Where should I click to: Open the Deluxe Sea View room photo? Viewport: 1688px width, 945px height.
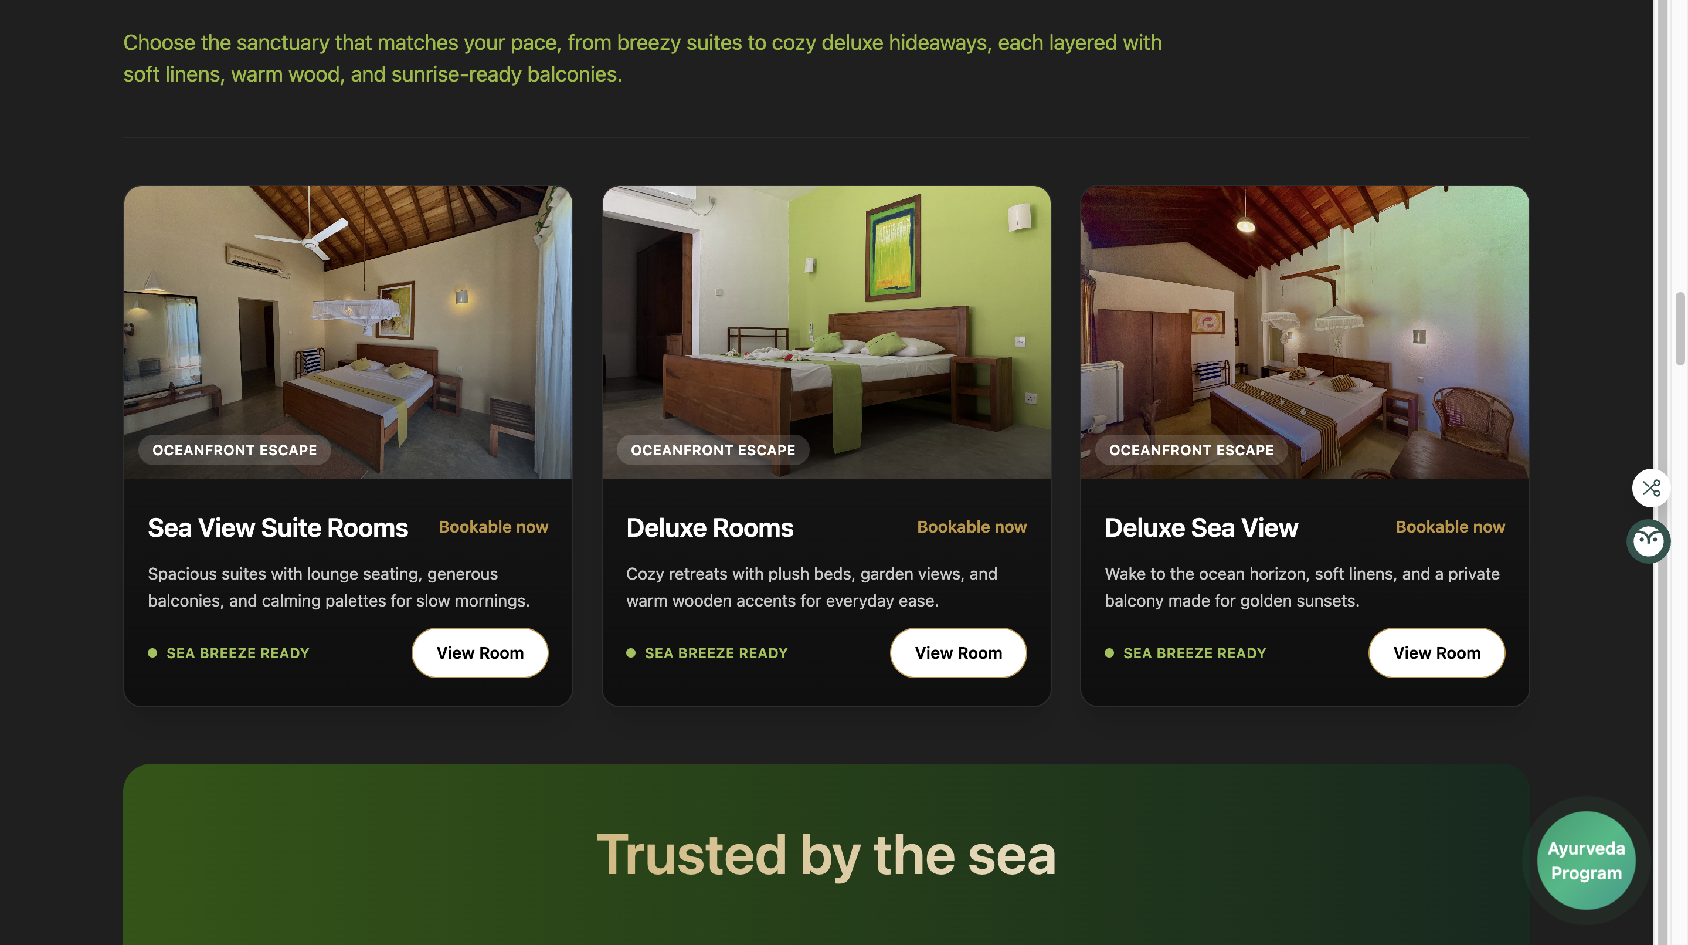pyautogui.click(x=1305, y=333)
